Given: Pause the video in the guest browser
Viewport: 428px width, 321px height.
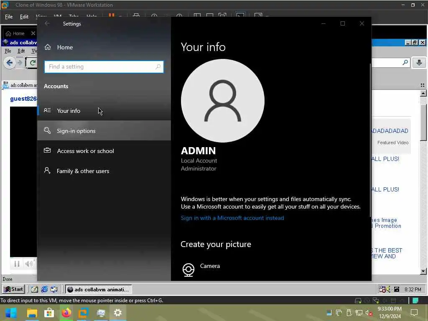Looking at the screenshot, I should tap(17, 264).
